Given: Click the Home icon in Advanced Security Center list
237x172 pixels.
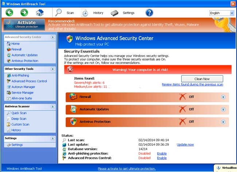Looking at the screenshot, I should [9, 44].
